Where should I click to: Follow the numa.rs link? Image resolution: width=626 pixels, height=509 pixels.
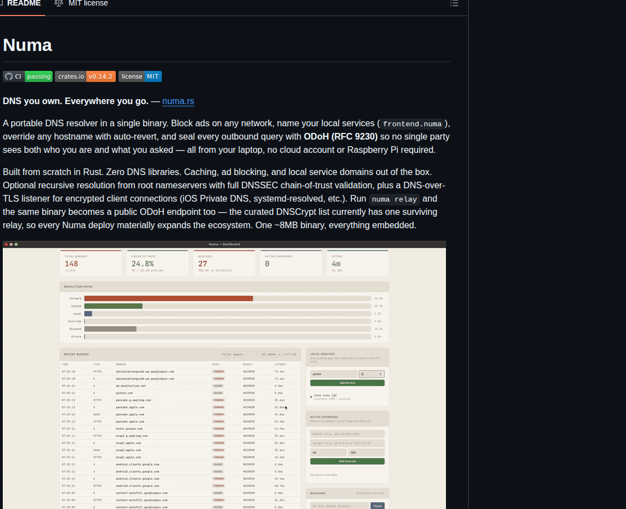pos(178,101)
